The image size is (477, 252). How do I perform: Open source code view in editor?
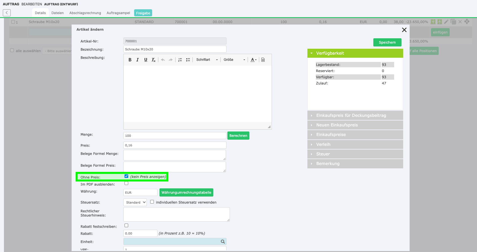tap(263, 60)
